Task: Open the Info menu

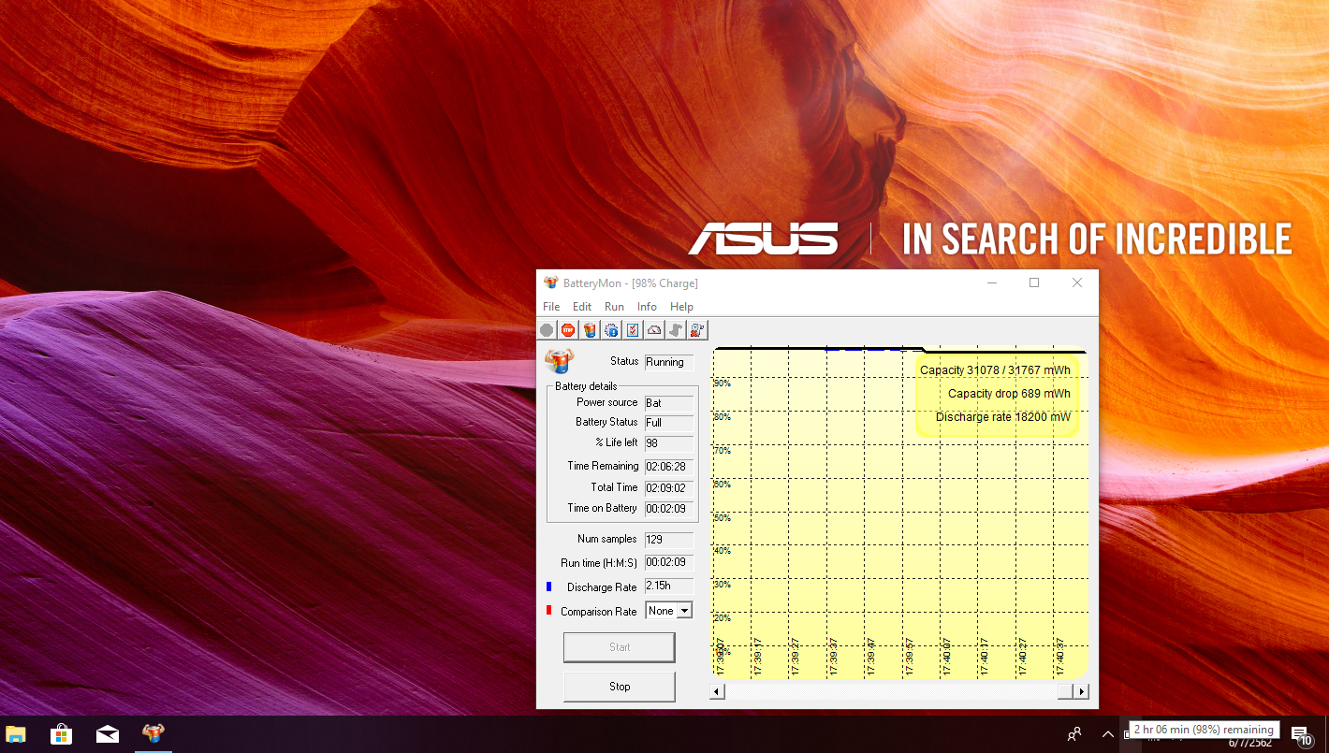Action: 647,307
